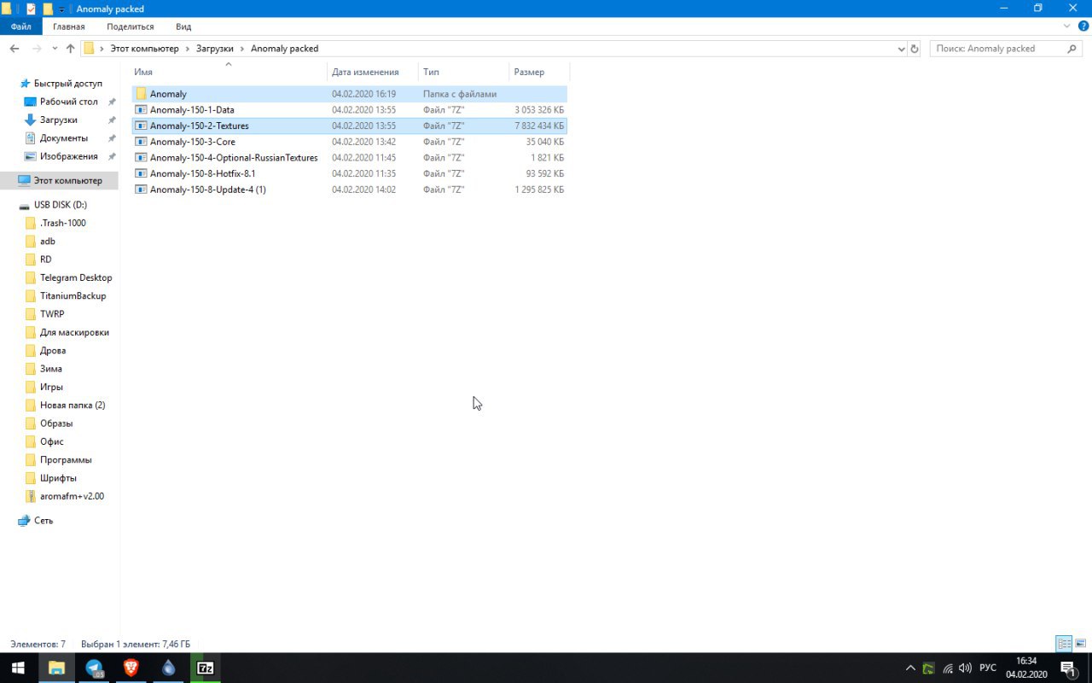Open the Customize Quick Access Toolbar dropdown
Viewport: 1092px width, 683px height.
pyautogui.click(x=61, y=9)
